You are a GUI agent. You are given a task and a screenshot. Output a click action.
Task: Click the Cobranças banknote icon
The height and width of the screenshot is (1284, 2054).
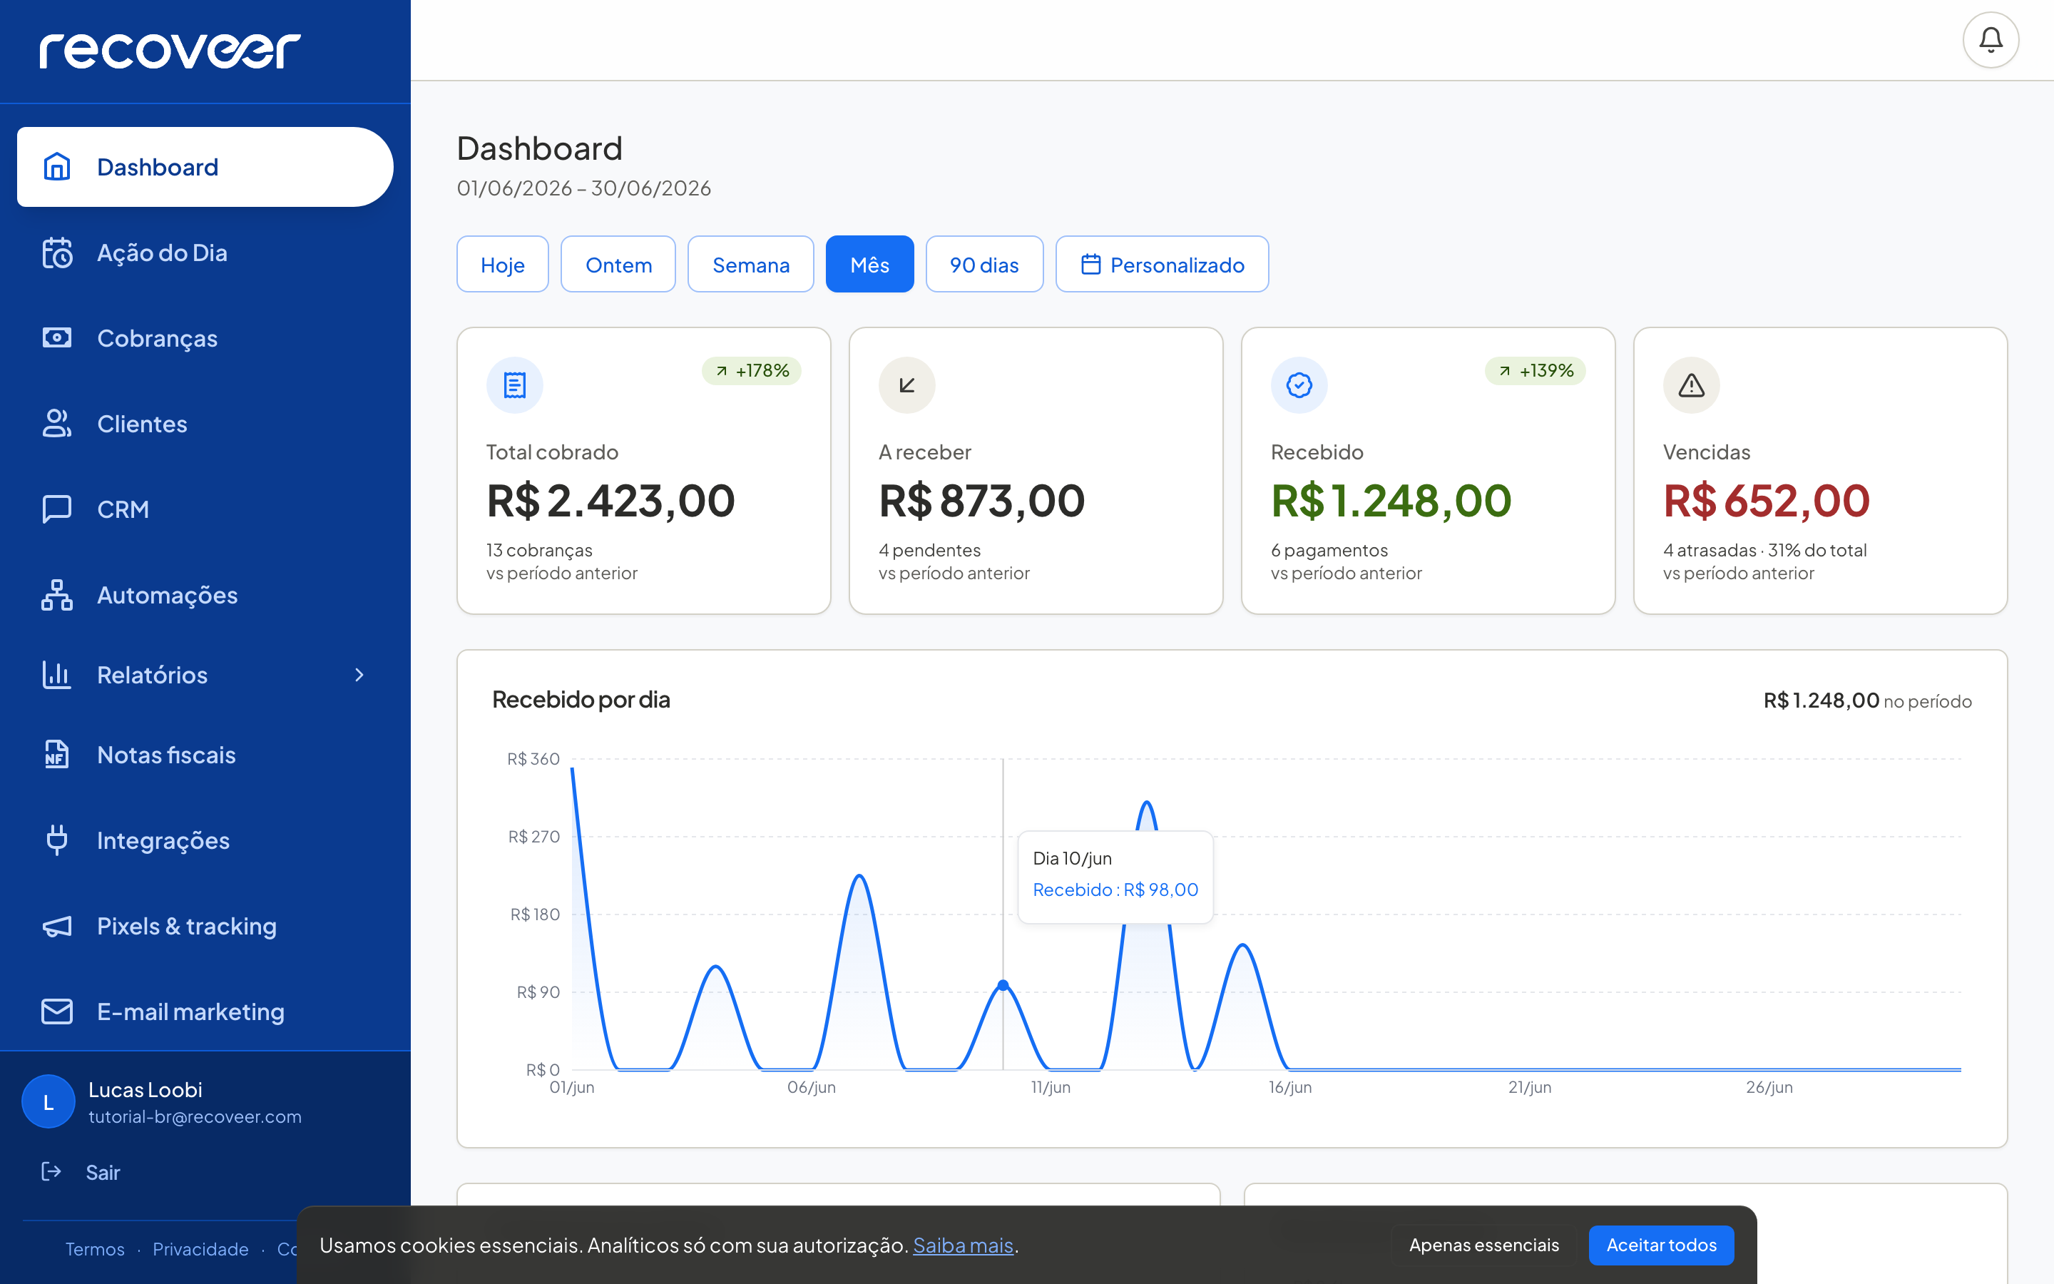(x=57, y=338)
